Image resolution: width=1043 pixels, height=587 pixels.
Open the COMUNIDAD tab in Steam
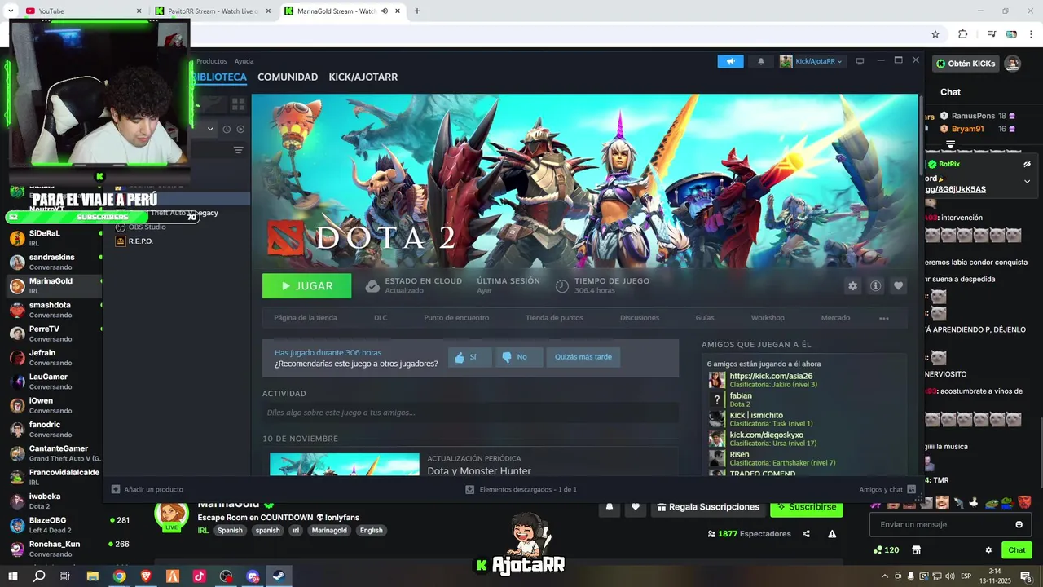pyautogui.click(x=288, y=77)
